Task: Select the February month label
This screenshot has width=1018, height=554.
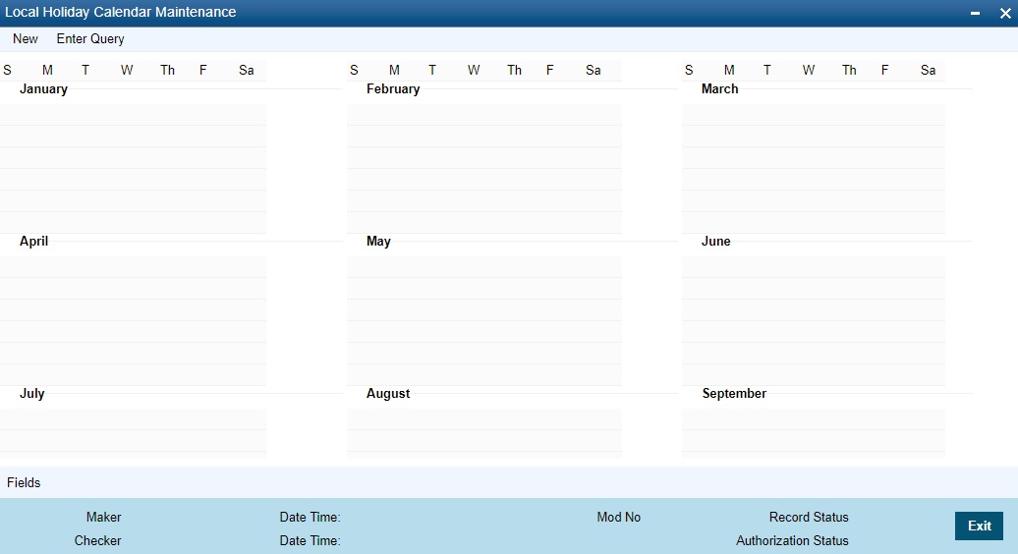Action: click(393, 88)
